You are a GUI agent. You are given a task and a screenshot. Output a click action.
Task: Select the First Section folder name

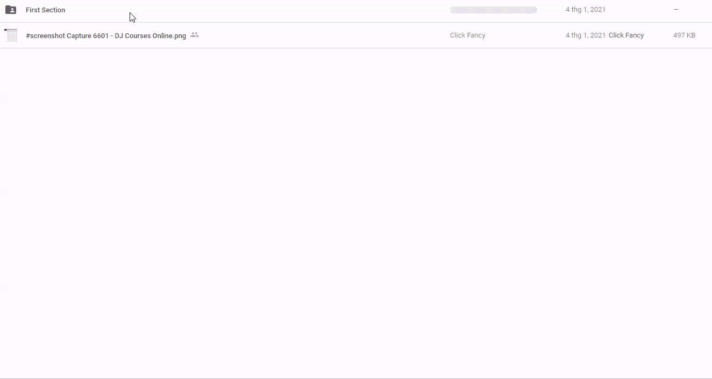[x=45, y=10]
